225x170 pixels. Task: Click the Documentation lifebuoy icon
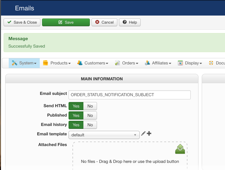[x=211, y=63]
